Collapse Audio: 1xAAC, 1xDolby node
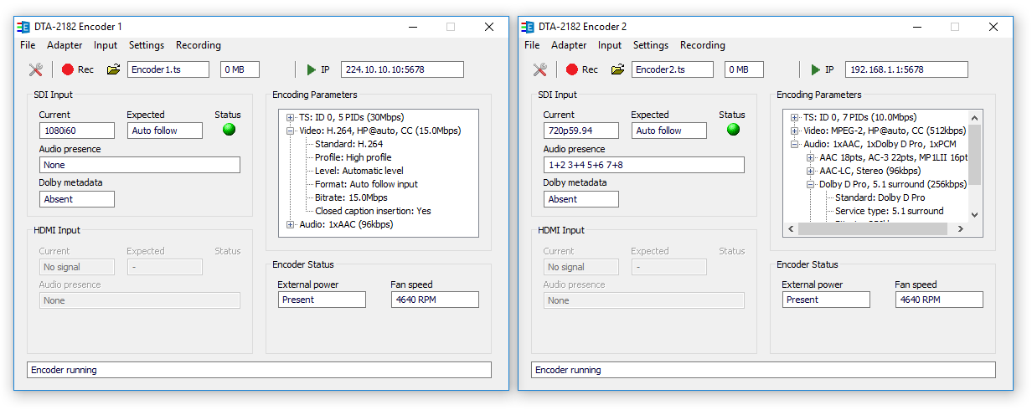1032x410 pixels. tap(795, 144)
